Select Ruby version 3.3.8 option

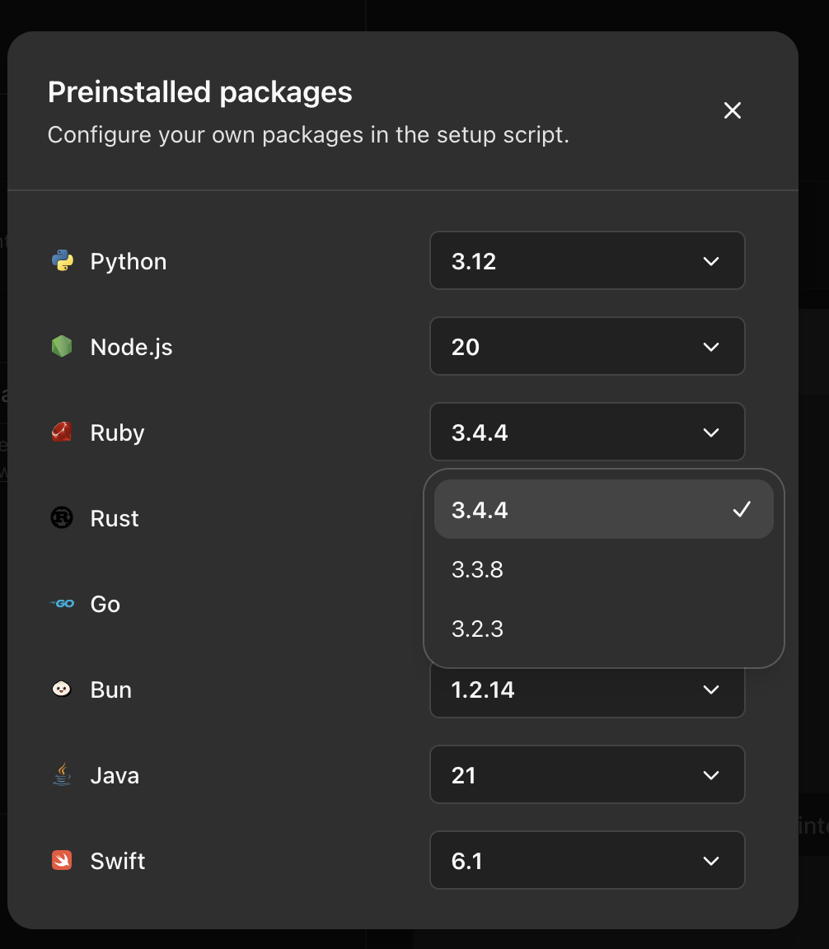tap(604, 569)
